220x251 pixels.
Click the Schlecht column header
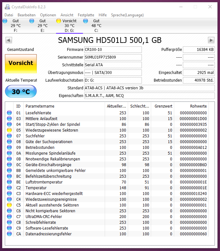click(140, 106)
